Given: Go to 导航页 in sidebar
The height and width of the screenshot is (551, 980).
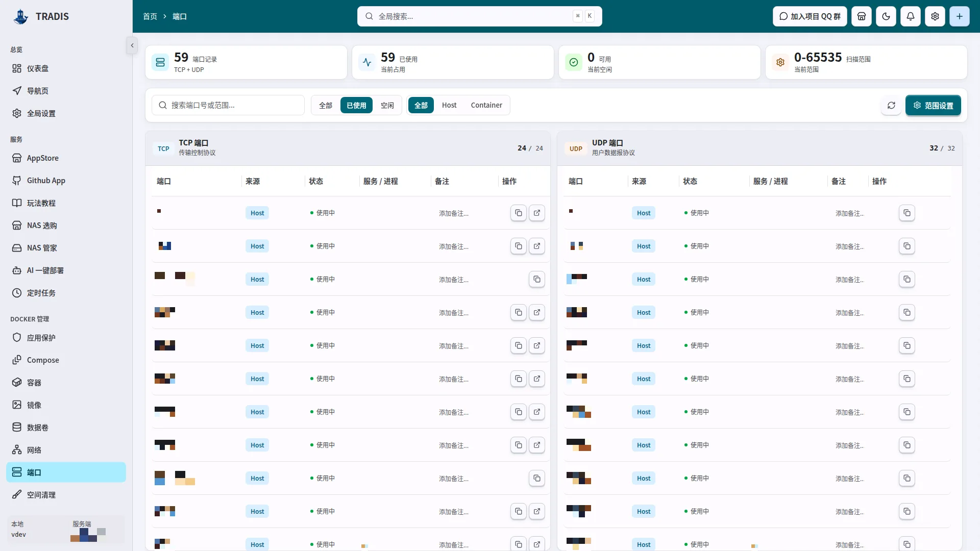Looking at the screenshot, I should [66, 91].
